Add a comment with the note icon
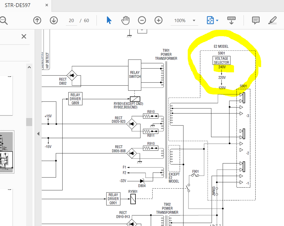The image size is (284, 226). click(256, 20)
